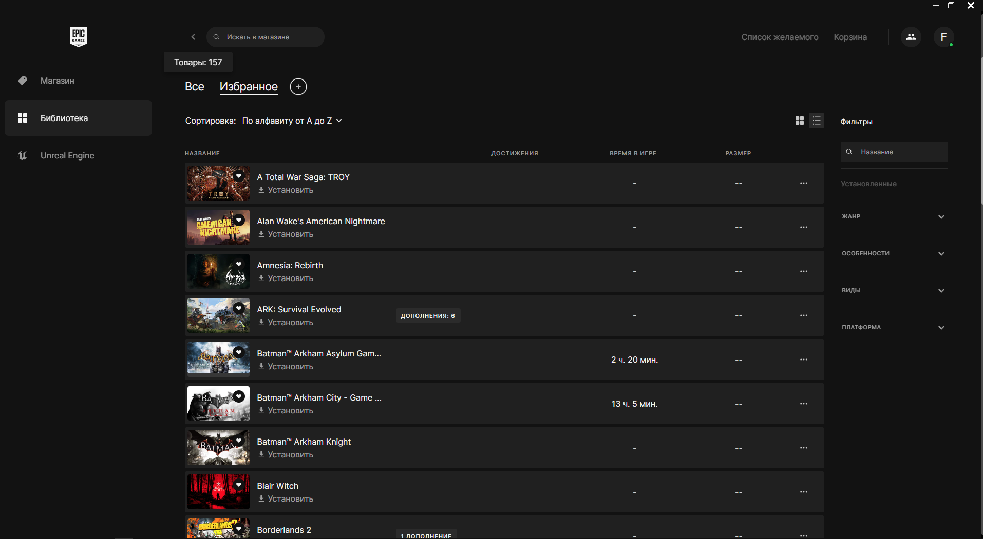
Task: Click A Total War Saga: TROY thumbnail
Action: point(218,183)
